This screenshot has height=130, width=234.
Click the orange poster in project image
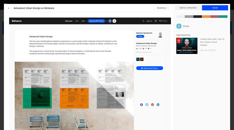(74, 88)
